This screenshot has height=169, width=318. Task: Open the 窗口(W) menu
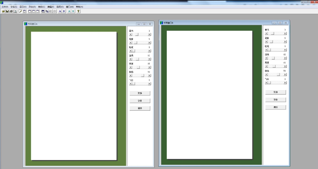70,7
